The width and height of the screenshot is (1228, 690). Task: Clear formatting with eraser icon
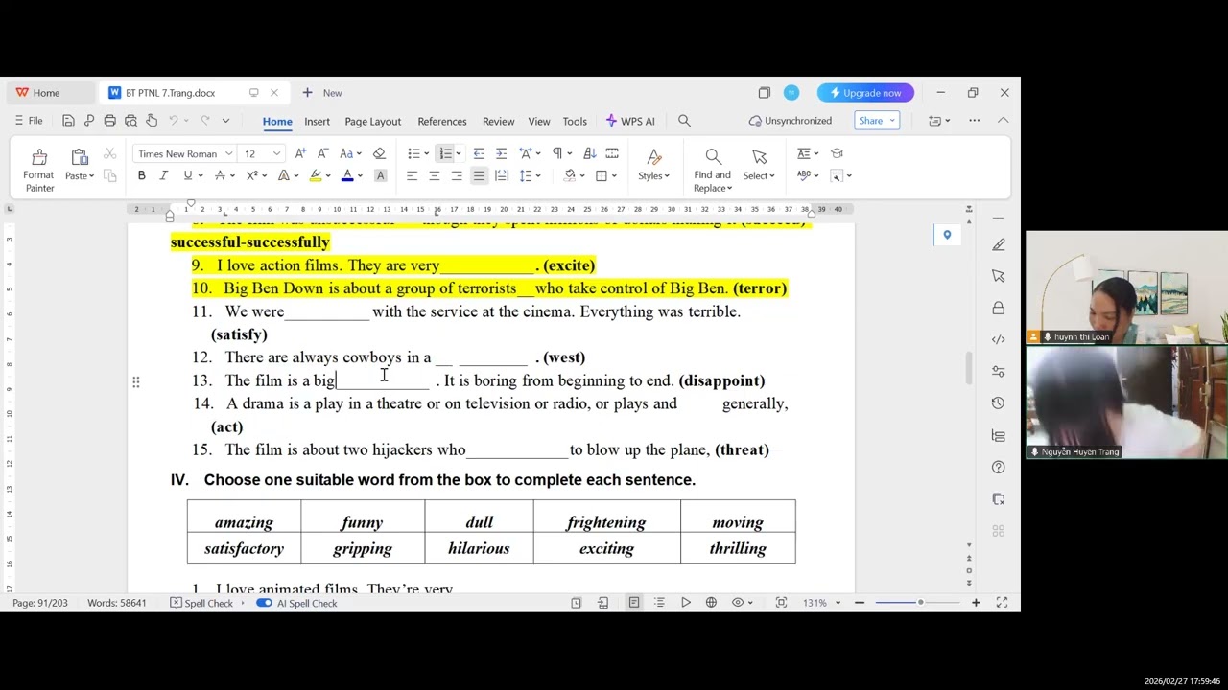(379, 153)
